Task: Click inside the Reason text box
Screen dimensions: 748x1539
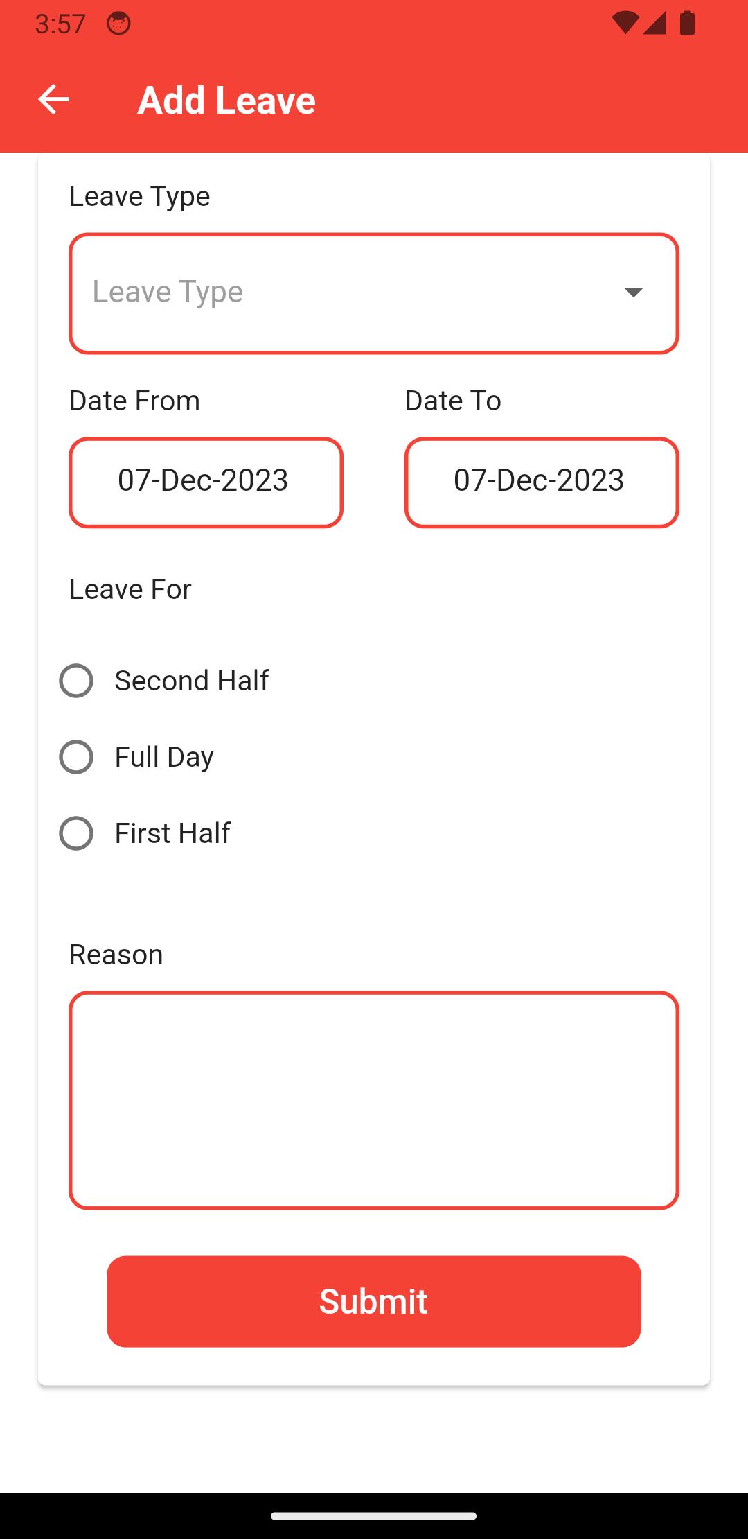Action: (x=374, y=1100)
